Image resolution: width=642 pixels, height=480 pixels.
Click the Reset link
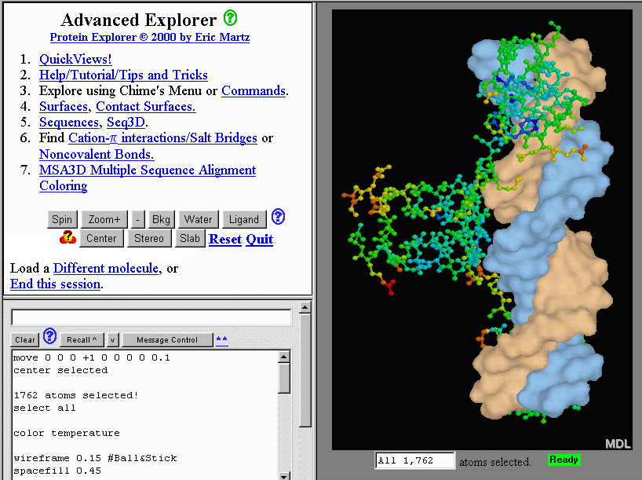[224, 239]
